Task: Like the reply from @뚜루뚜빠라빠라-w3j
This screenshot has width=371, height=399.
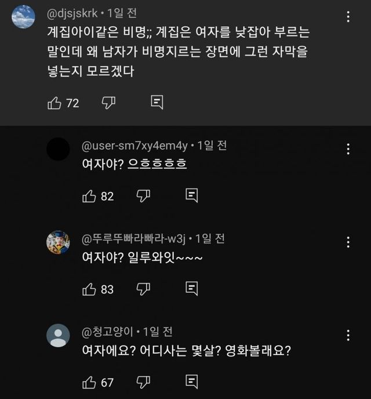Action: point(89,289)
